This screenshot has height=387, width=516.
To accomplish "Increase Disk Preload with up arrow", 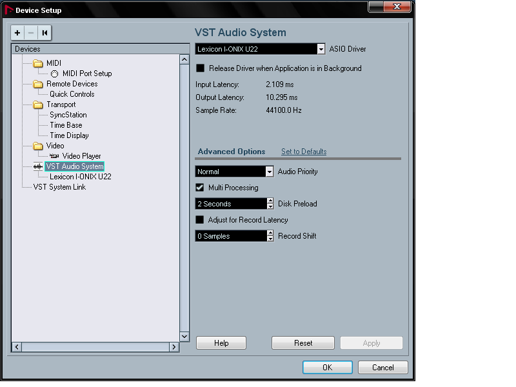I will [x=270, y=201].
